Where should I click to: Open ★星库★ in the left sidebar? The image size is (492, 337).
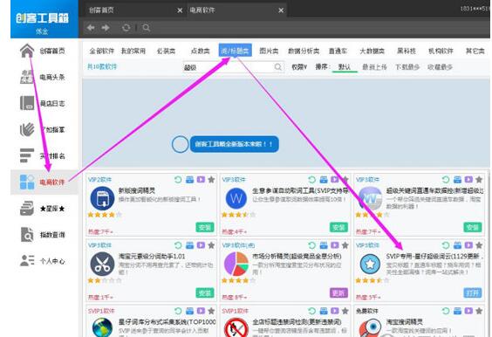click(x=43, y=209)
